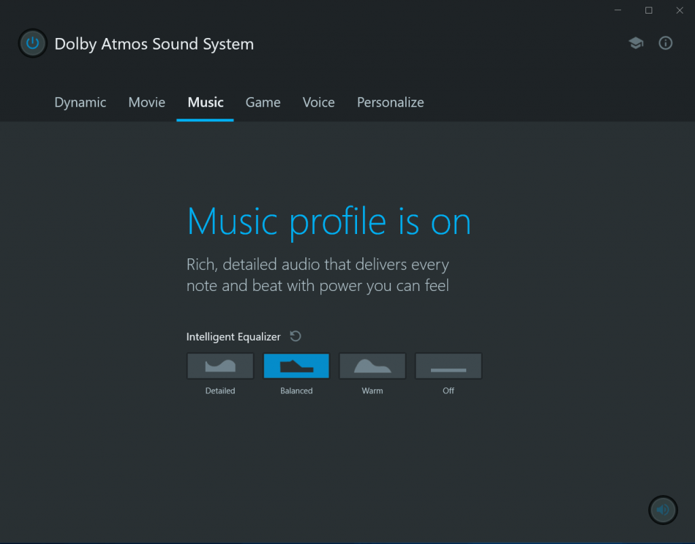The height and width of the screenshot is (544, 695).
Task: Click the reset icon beside Intelligent Equalizer
Action: [296, 336]
